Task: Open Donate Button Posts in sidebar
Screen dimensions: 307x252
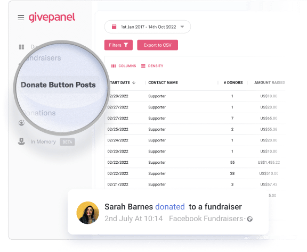Action: [58, 85]
